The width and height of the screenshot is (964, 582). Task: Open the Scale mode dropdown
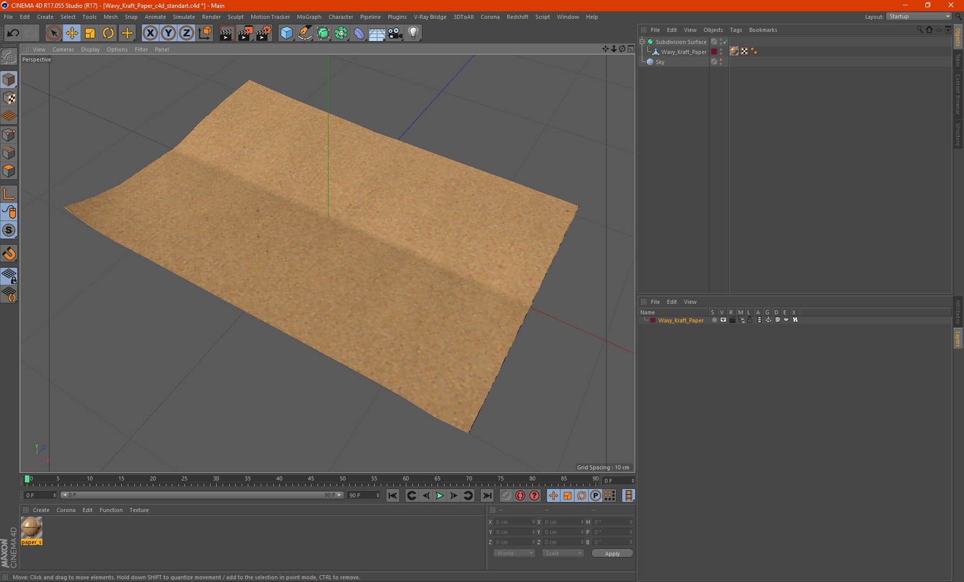(563, 553)
